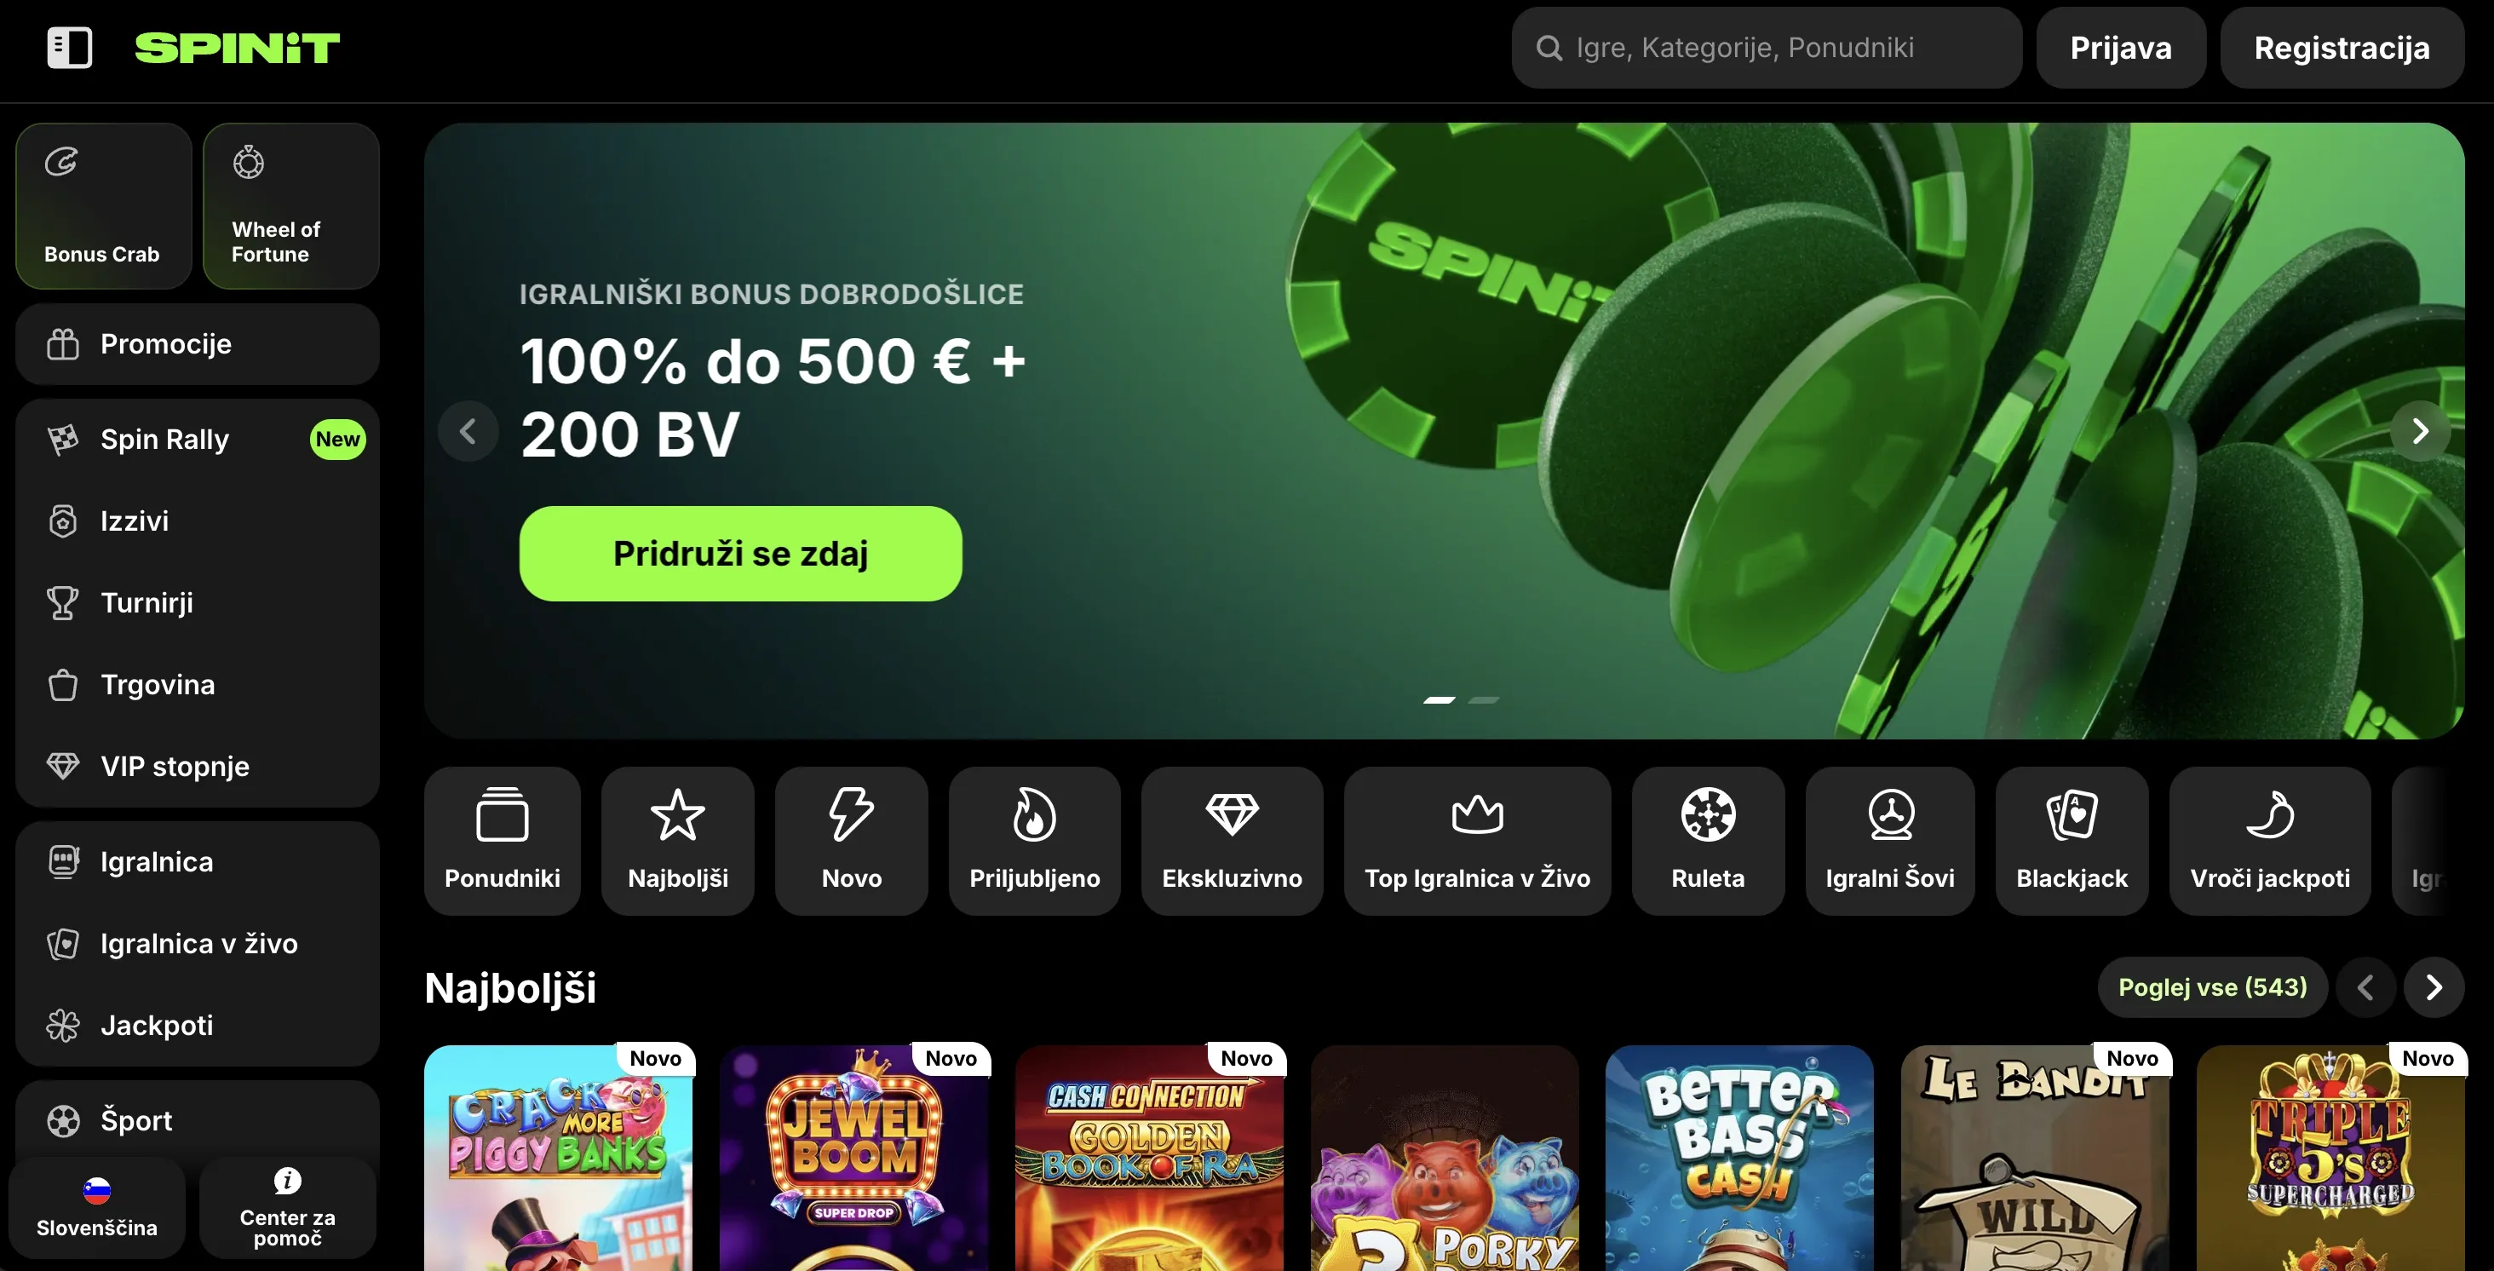This screenshot has width=2494, height=1271.
Task: Open the Ekskluzivno diamond category
Action: (x=1232, y=840)
